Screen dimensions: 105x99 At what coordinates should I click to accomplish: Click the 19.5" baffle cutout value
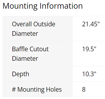point(89,49)
